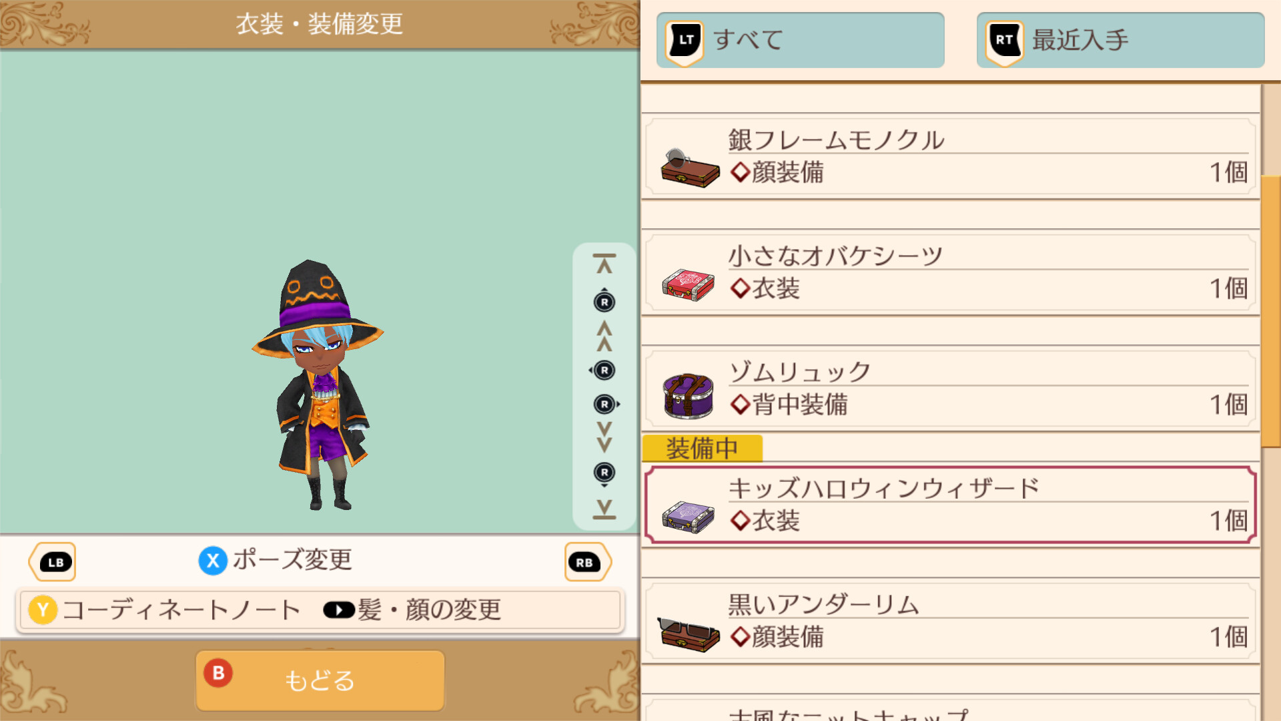Viewport: 1281px width, 721px height.
Task: Click the LB shoulder button icon
Action: (x=53, y=562)
